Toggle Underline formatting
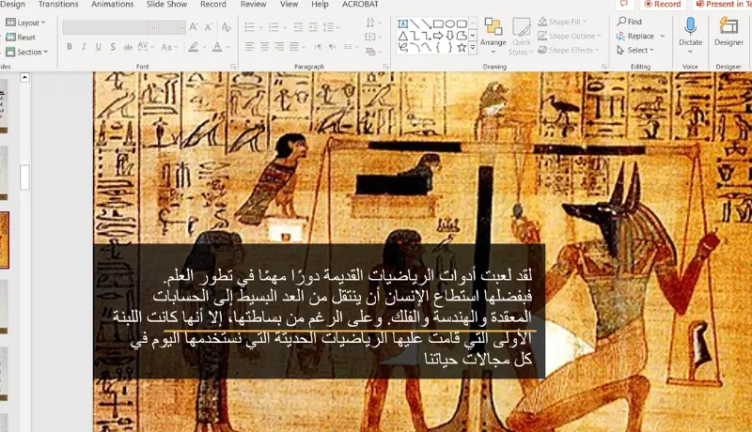 point(99,47)
